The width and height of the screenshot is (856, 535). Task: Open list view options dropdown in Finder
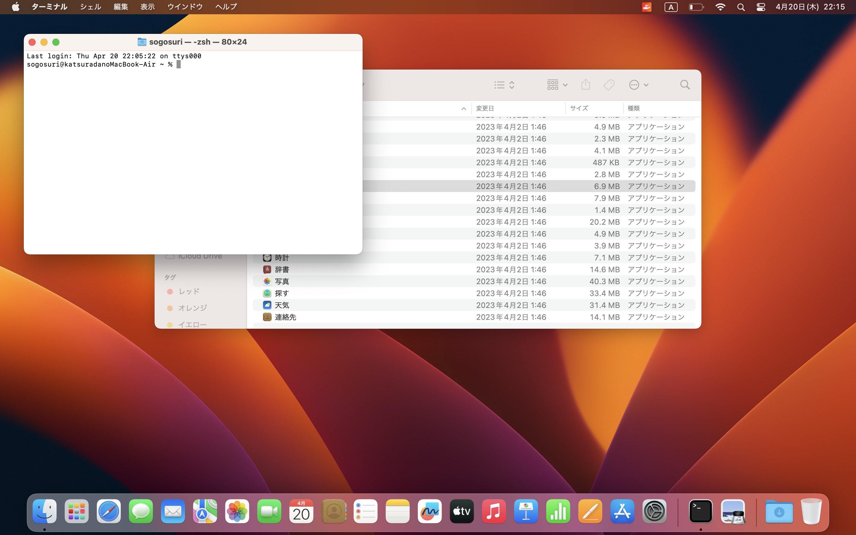(504, 85)
